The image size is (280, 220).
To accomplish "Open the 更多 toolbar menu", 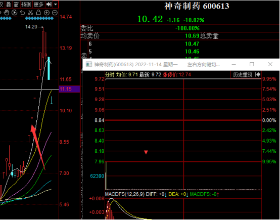I will pyautogui.click(x=38, y=4).
